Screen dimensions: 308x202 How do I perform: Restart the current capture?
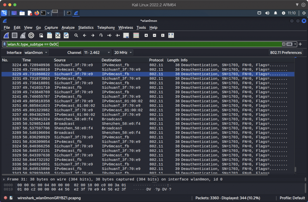point(23,35)
